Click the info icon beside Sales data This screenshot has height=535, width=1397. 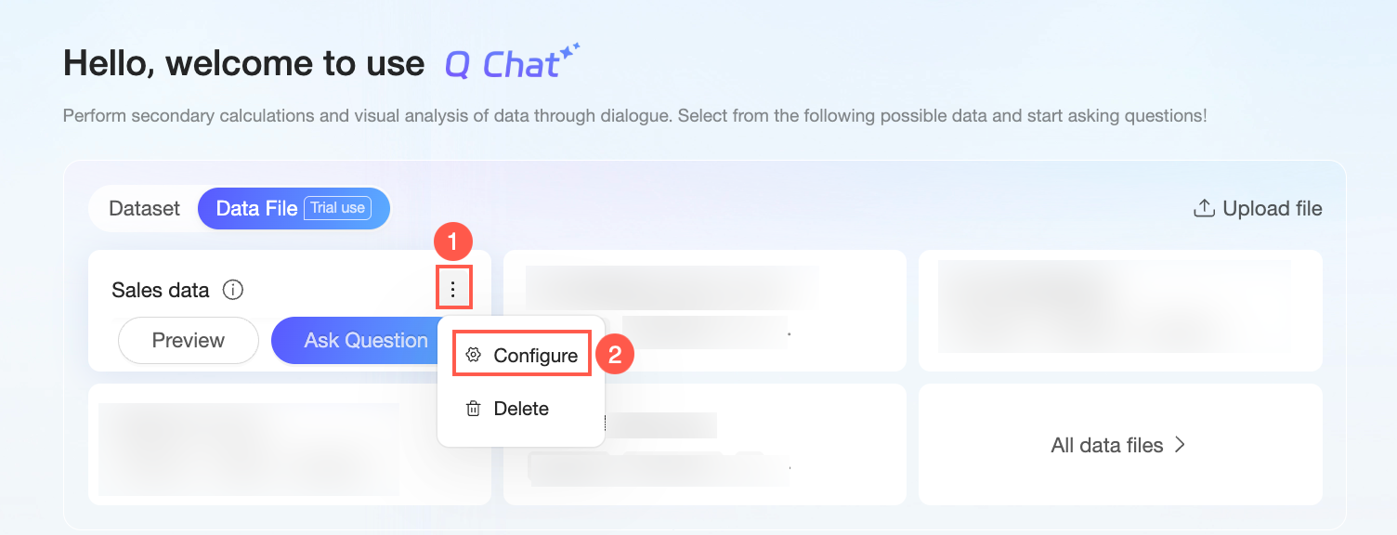pyautogui.click(x=234, y=291)
